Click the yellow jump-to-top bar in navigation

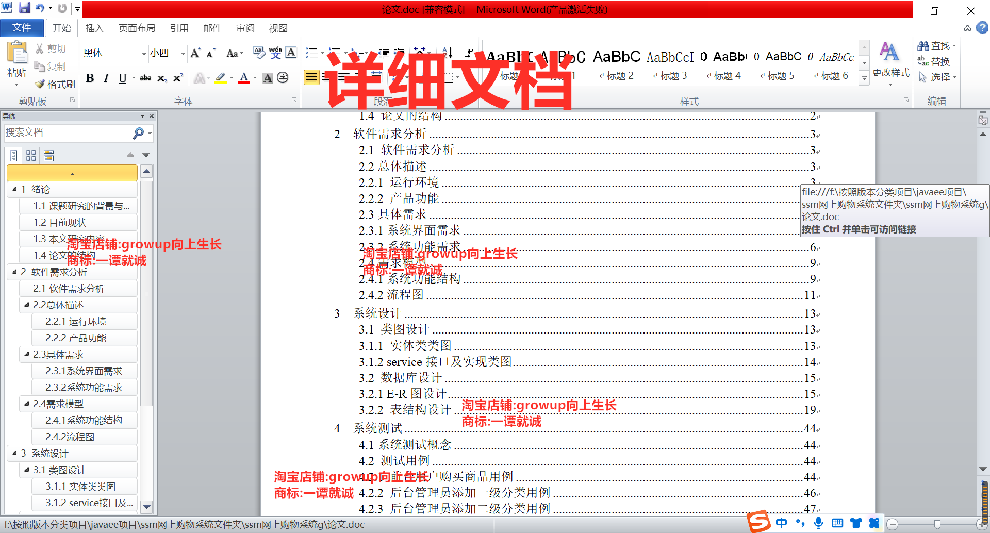click(x=72, y=173)
